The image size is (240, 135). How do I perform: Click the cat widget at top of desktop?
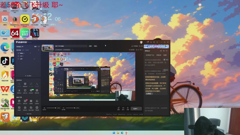[x=200, y=5]
